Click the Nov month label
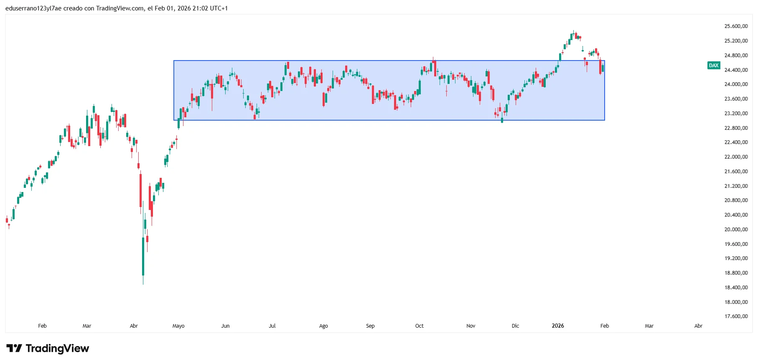This screenshot has width=758, height=364. point(471,326)
